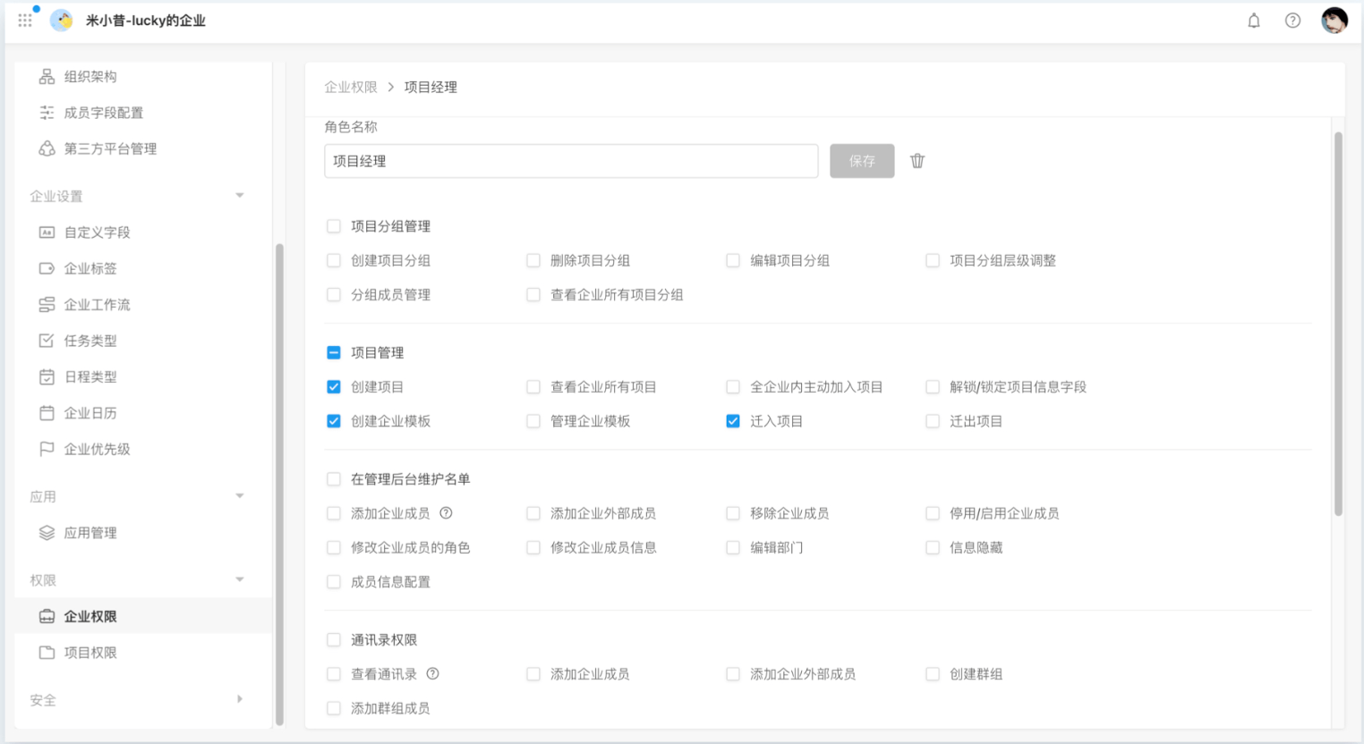The image size is (1364, 744).
Task: Open the 项目权限 sidebar icon
Action: pyautogui.click(x=46, y=652)
